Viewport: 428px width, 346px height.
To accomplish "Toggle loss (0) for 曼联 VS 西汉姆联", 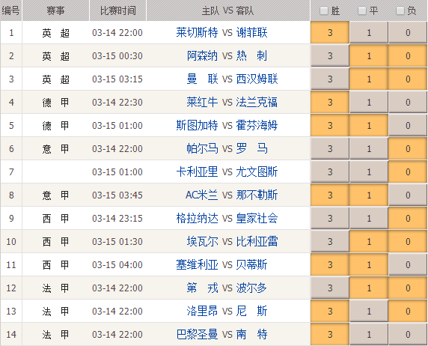I will (408, 79).
